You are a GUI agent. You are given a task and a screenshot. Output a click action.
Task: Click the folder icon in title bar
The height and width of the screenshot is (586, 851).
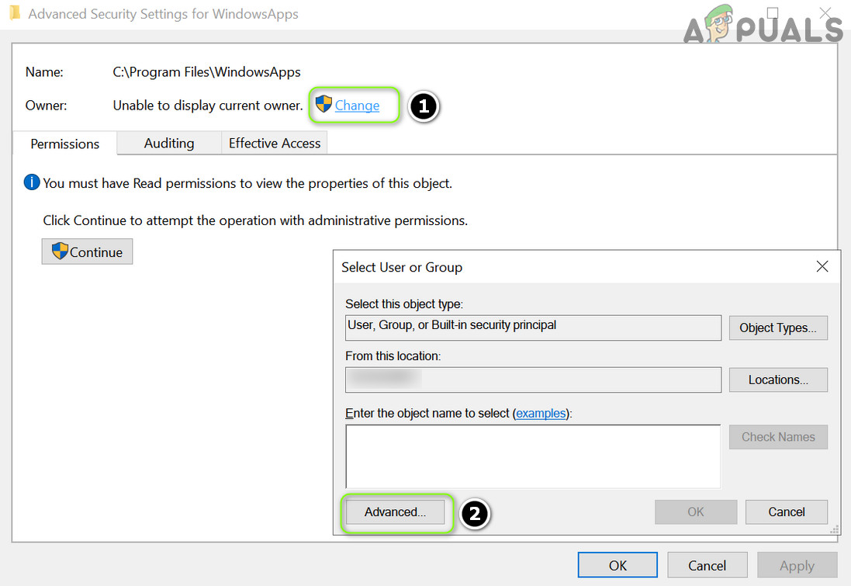(16, 13)
